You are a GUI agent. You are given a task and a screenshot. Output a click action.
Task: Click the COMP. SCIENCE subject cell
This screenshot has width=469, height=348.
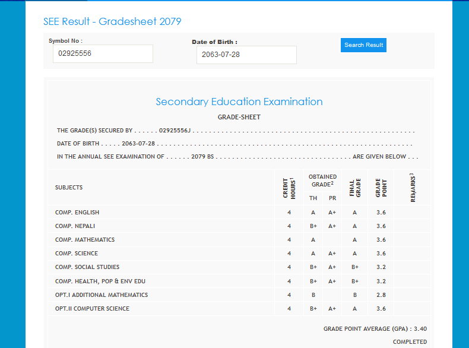pos(76,254)
